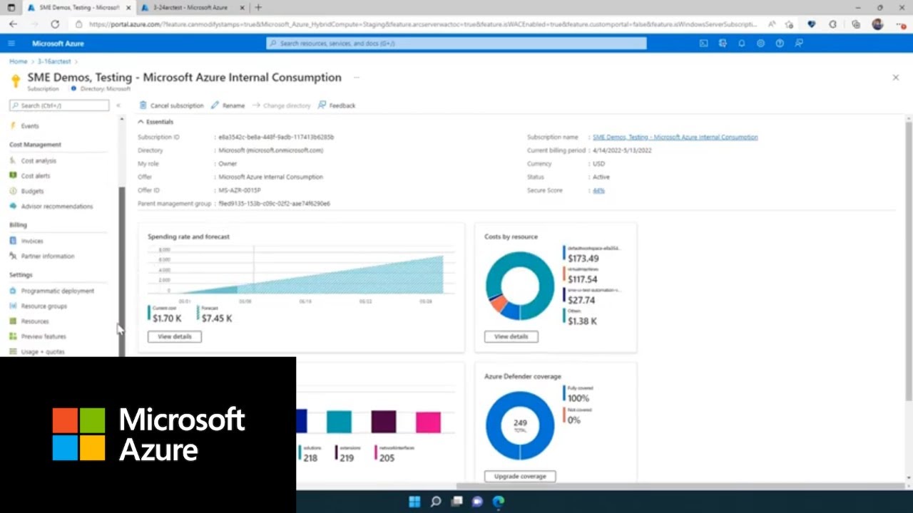The image size is (913, 513).
Task: Open Invoices under Billing
Action: click(32, 242)
